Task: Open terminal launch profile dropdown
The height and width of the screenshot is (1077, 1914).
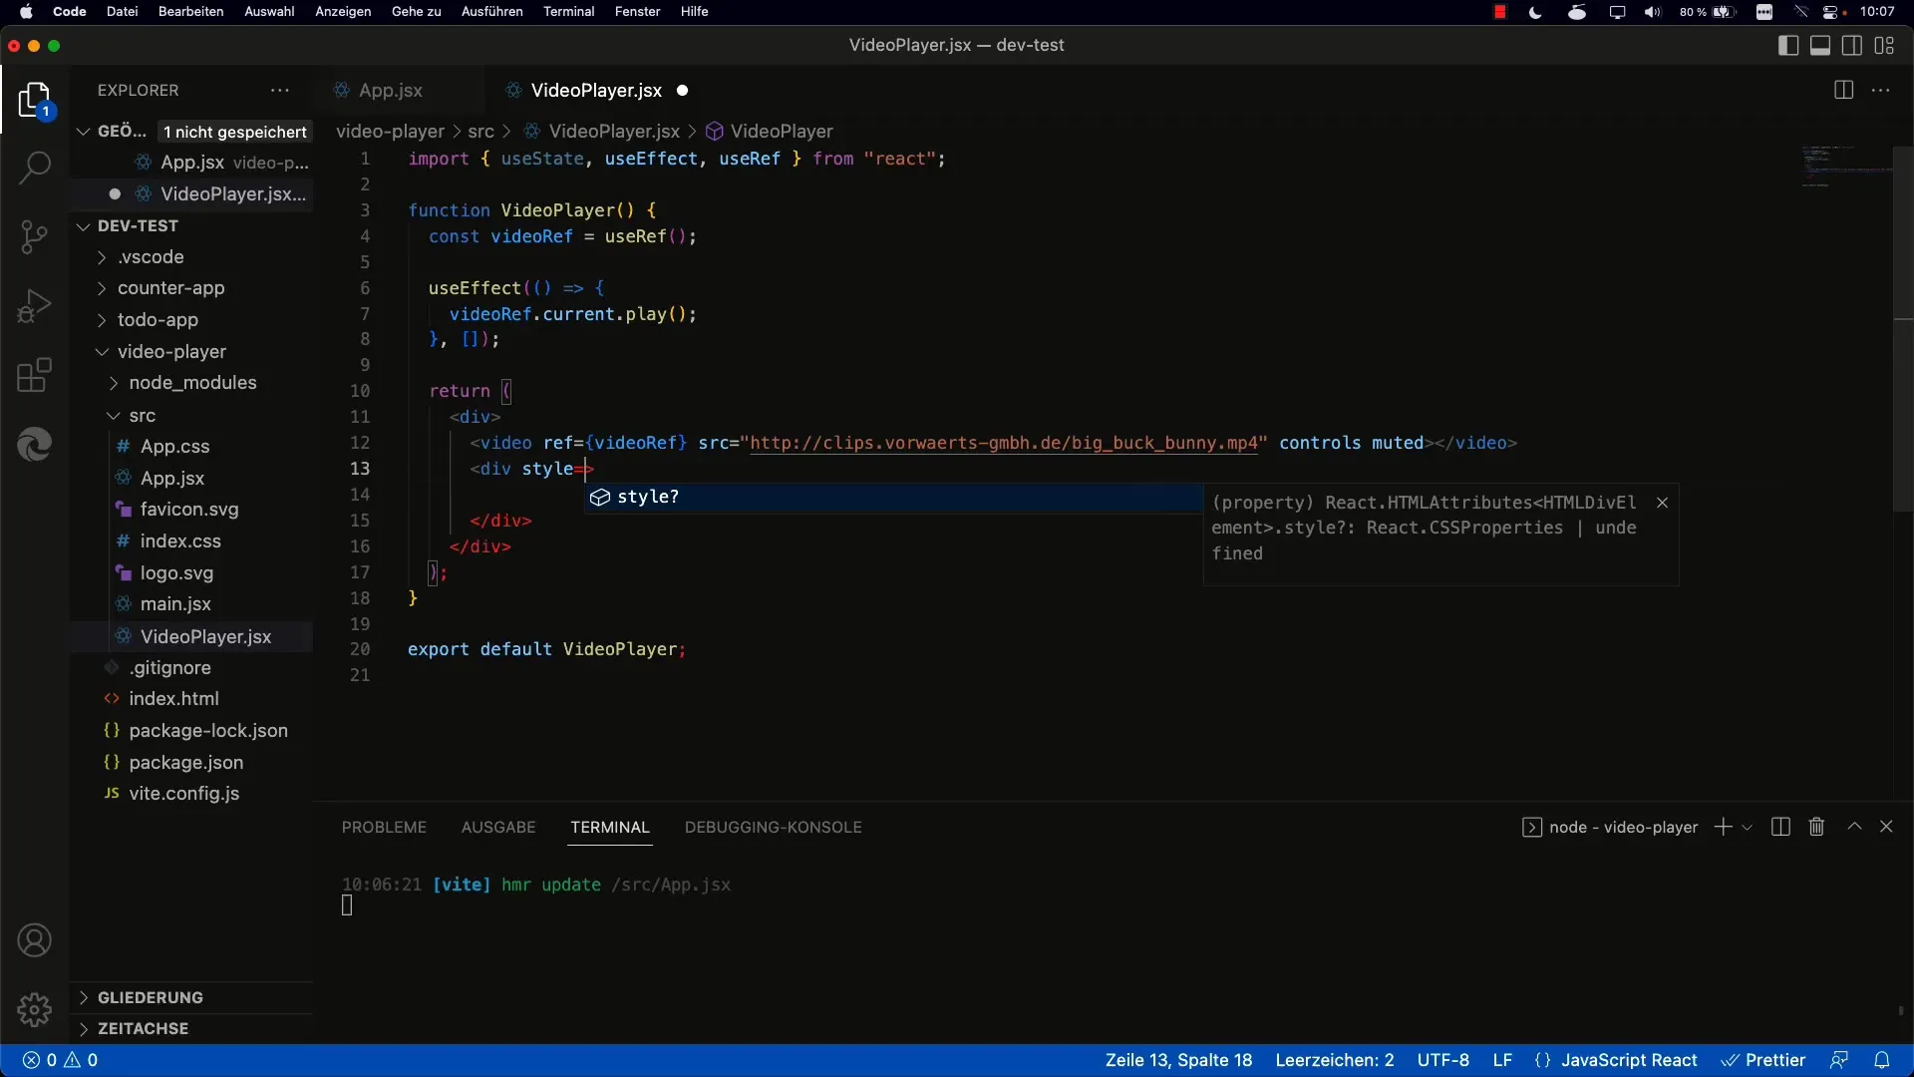Action: point(1747,828)
